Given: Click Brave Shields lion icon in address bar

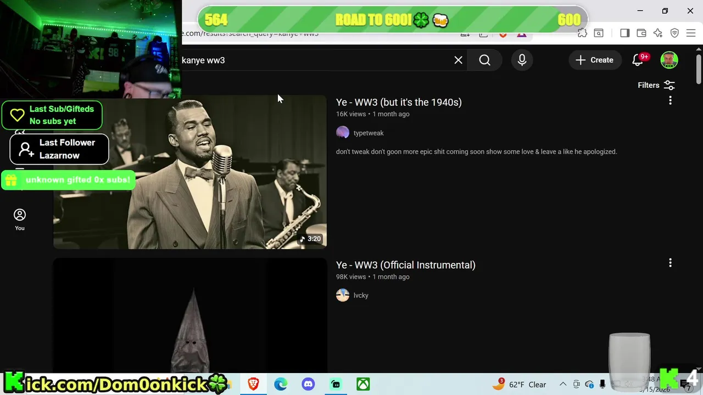Looking at the screenshot, I should [x=503, y=35].
